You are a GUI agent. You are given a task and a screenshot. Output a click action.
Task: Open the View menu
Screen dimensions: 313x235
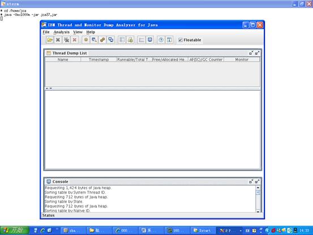(78, 32)
